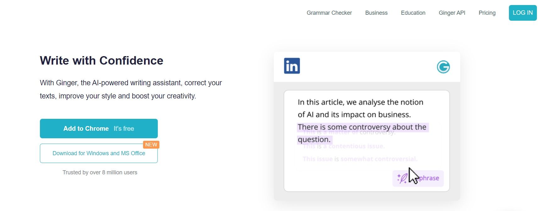Click the Ginger G logo icon
Image resolution: width=541 pixels, height=211 pixels.
coord(443,67)
